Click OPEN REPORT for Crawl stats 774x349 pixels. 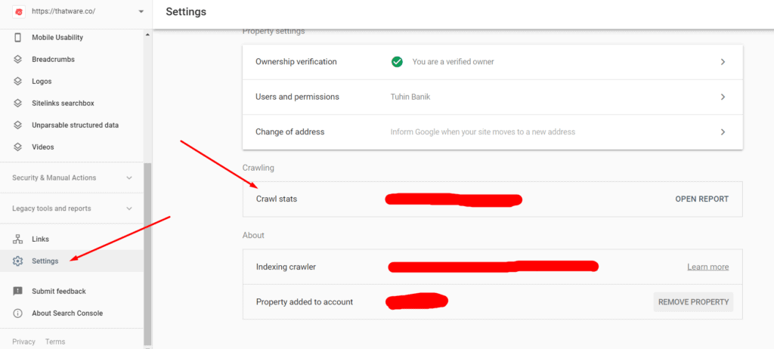tap(701, 199)
